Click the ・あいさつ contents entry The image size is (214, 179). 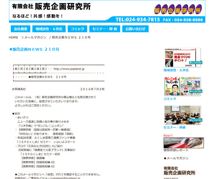pyautogui.click(x=22, y=118)
